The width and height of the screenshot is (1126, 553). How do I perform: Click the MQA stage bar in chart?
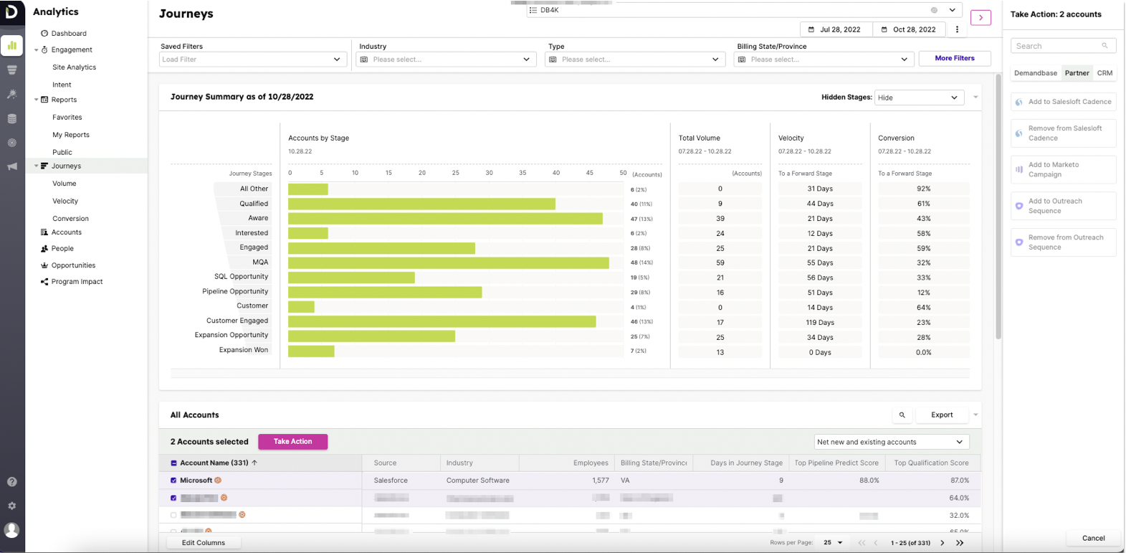[x=448, y=263]
